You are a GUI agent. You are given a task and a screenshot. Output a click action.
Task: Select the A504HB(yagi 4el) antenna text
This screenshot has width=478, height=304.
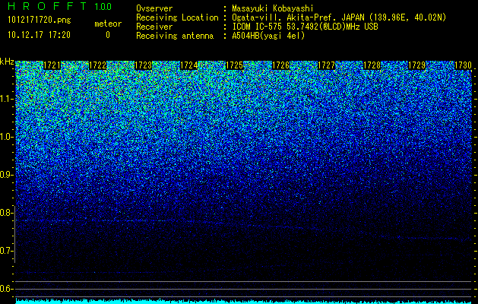(268, 36)
